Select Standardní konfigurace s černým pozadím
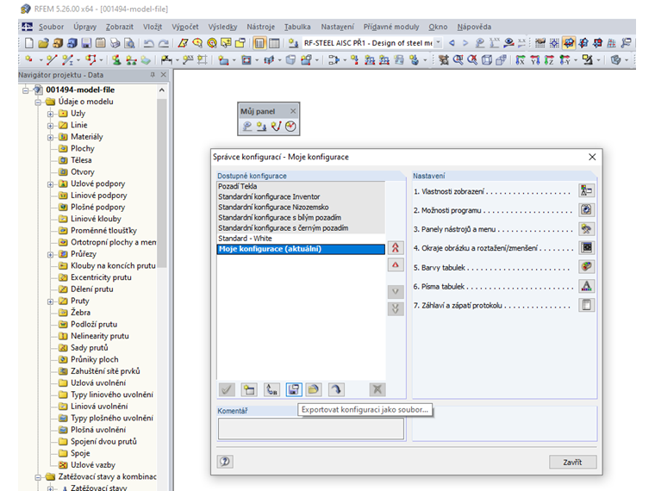The height and width of the screenshot is (491, 655). pyautogui.click(x=301, y=228)
